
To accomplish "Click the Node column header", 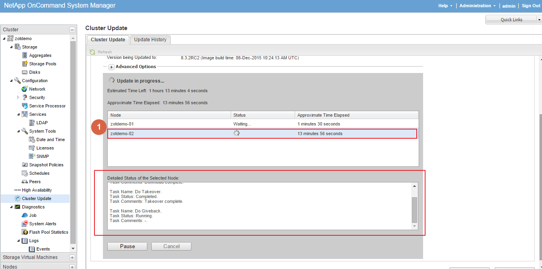I will (169, 115).
